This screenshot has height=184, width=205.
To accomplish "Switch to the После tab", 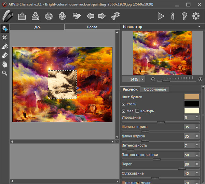I will pos(92,27).
